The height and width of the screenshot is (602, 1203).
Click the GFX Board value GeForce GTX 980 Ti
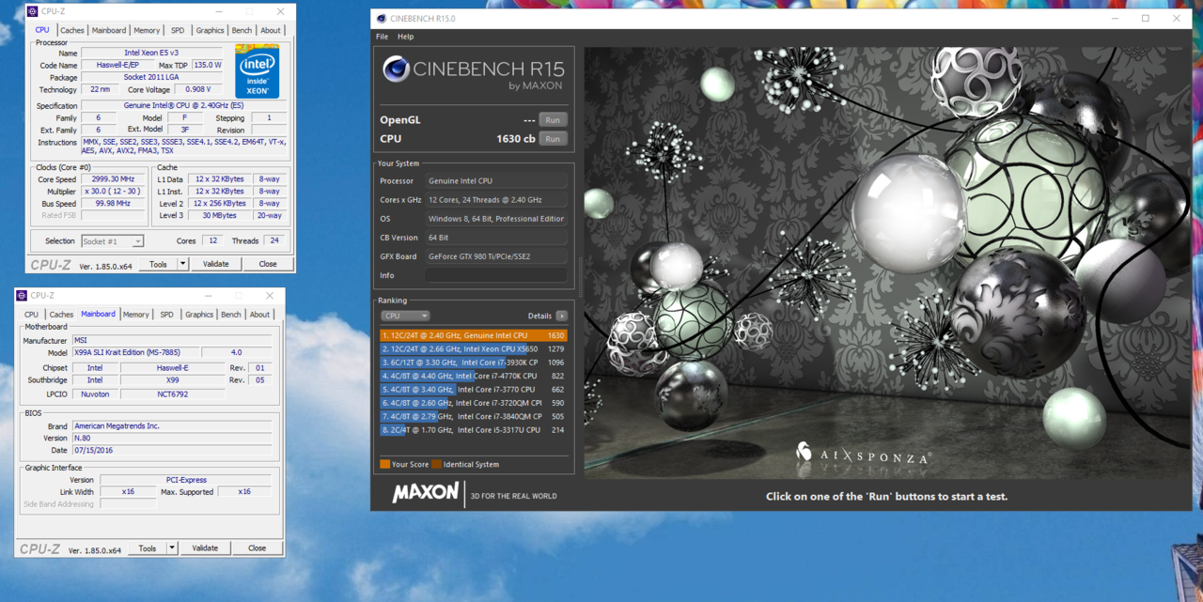coord(496,256)
